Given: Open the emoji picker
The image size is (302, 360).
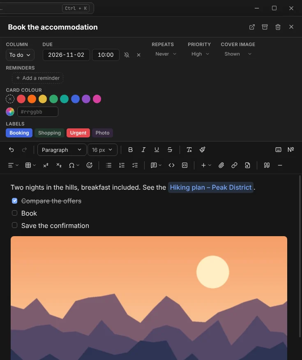Looking at the screenshot, I should (89, 165).
